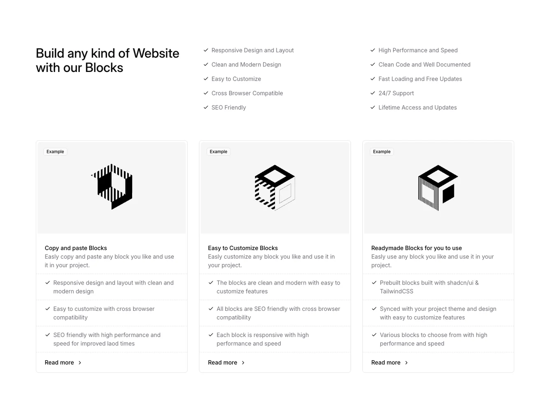Click the Readymade Blocks for you to use heading
Screen dimensions: 550x412
[x=416, y=248]
